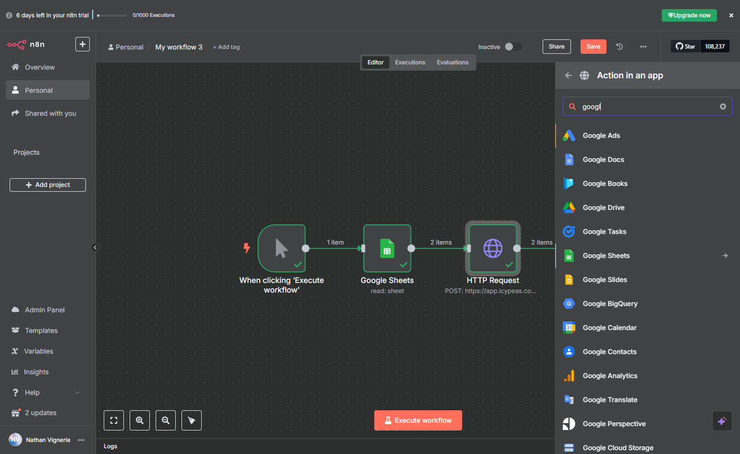Viewport: 740px width, 454px height.
Task: Click the red Save button
Action: click(x=594, y=47)
